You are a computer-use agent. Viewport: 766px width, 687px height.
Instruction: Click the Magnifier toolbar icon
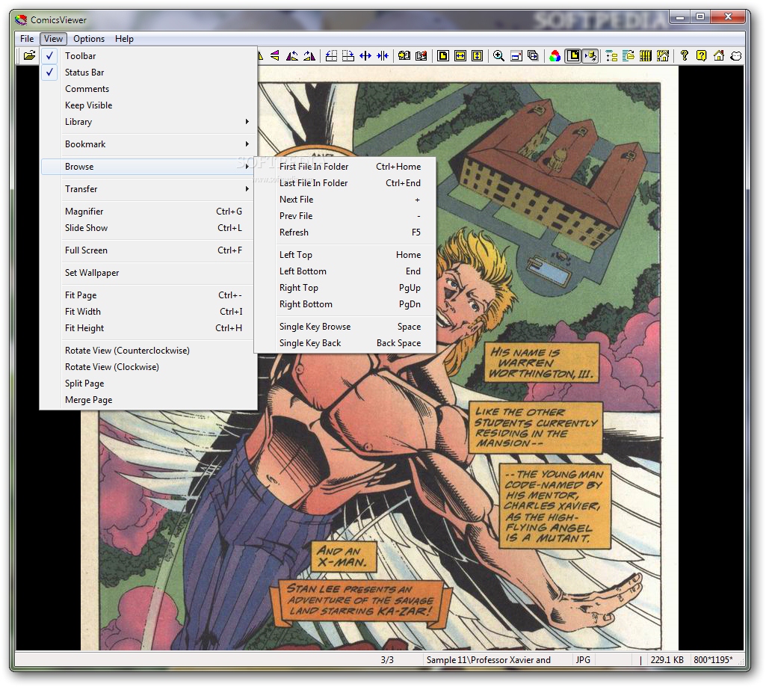tap(498, 56)
